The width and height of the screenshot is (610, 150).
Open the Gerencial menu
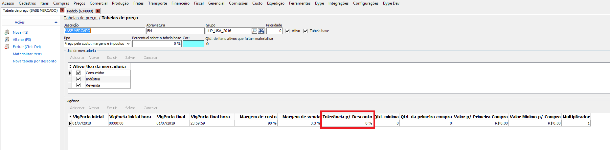point(216,3)
